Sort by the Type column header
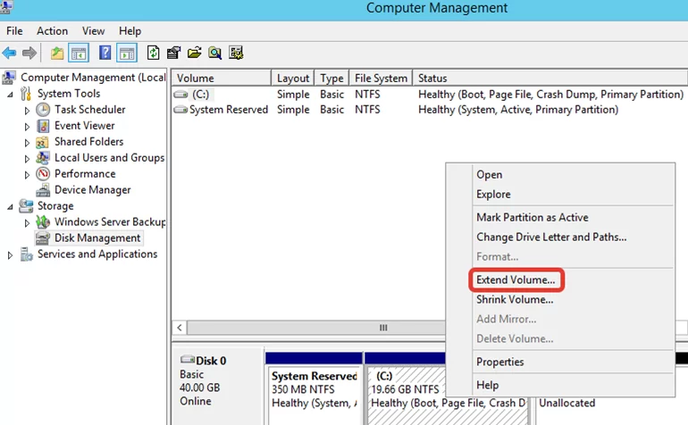Image resolution: width=688 pixels, height=425 pixels. point(331,78)
